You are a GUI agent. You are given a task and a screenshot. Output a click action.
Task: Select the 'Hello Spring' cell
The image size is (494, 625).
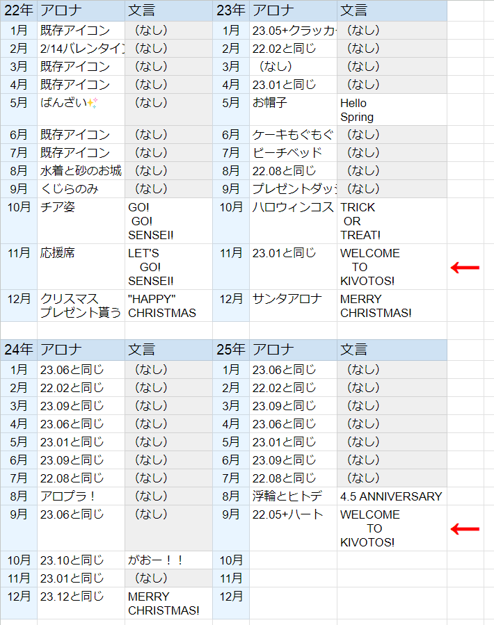click(391, 110)
